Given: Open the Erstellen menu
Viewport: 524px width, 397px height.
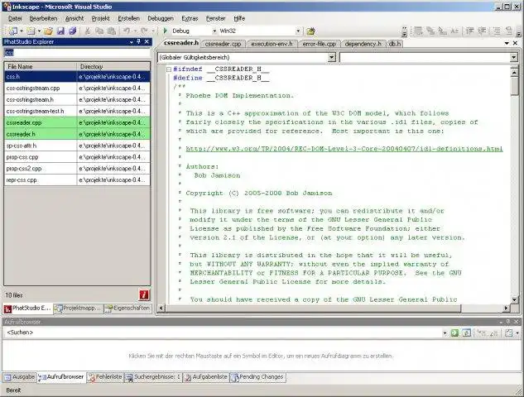Looking at the screenshot, I should click(x=128, y=19).
